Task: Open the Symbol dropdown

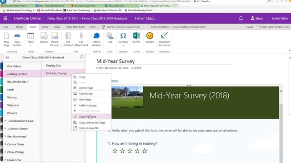Action: pyautogui.click(x=123, y=40)
